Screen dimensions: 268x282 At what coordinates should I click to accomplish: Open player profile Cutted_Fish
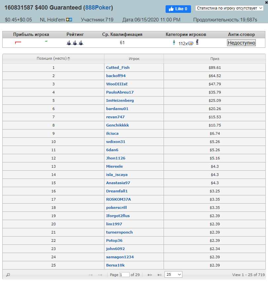coord(118,68)
